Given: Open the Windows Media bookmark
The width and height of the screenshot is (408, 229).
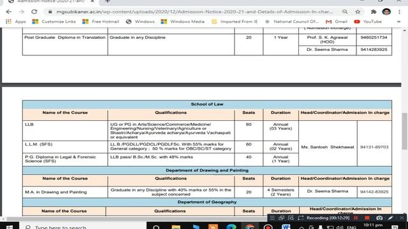Looking at the screenshot, I should coord(183,22).
